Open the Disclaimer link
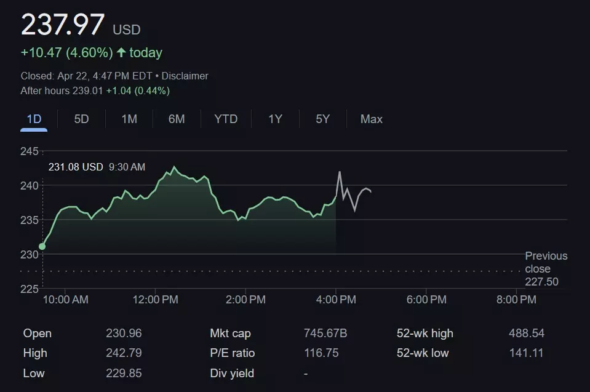This screenshot has height=392, width=590. pyautogui.click(x=185, y=76)
